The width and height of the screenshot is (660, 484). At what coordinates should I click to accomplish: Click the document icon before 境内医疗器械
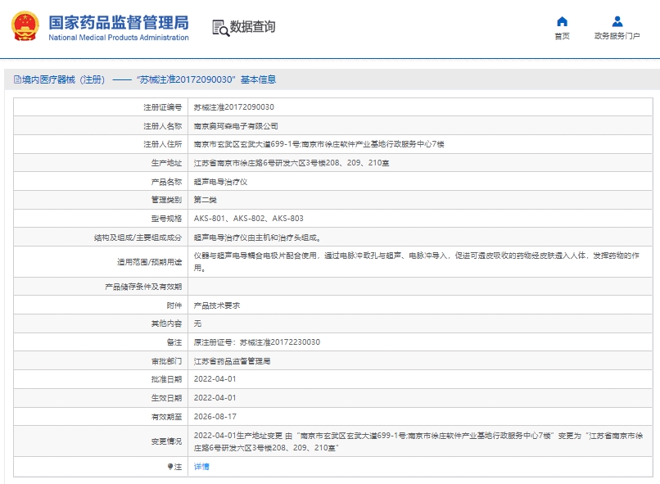click(x=17, y=79)
